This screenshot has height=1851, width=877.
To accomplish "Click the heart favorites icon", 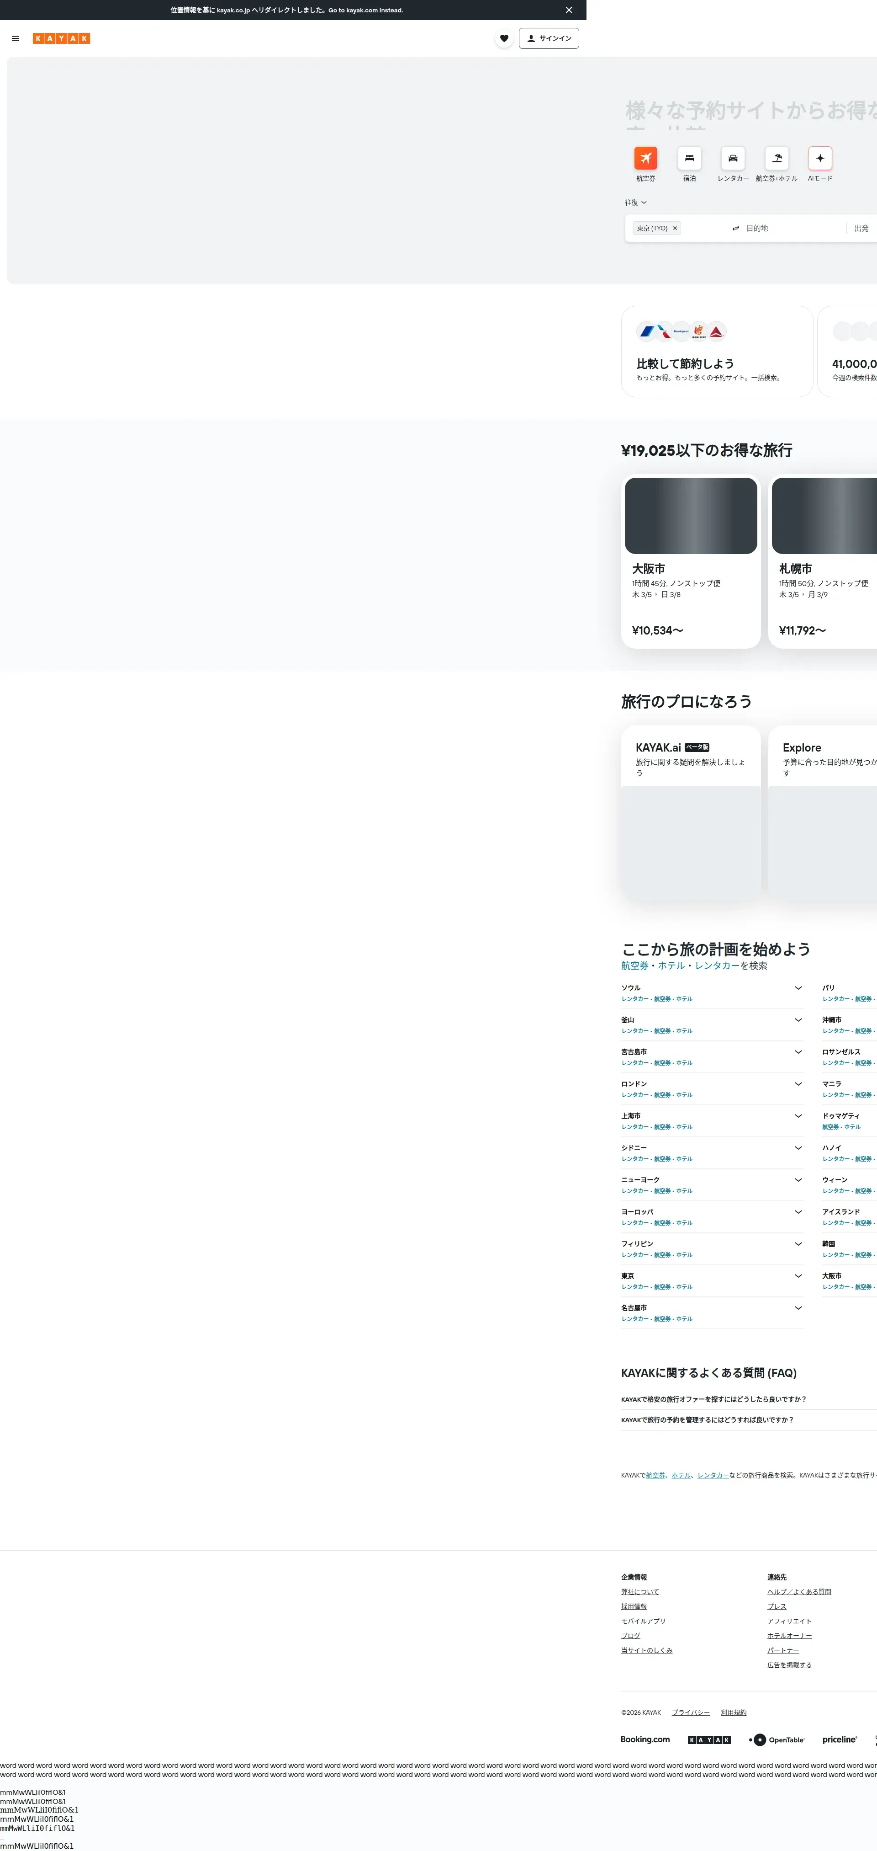I will tap(504, 39).
